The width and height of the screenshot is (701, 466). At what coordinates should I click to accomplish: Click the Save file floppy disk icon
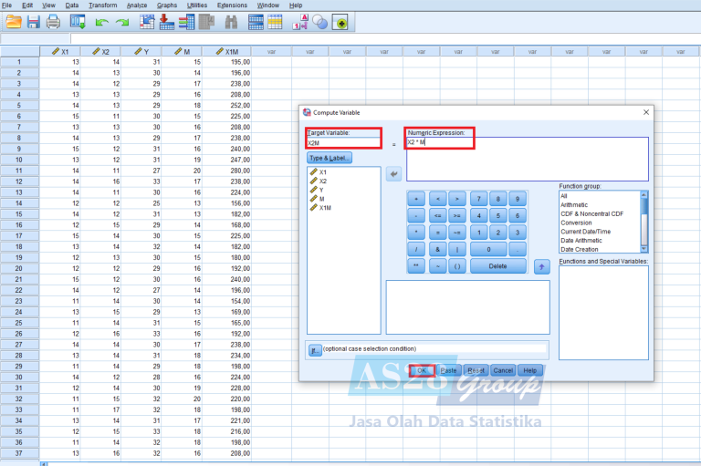34,21
